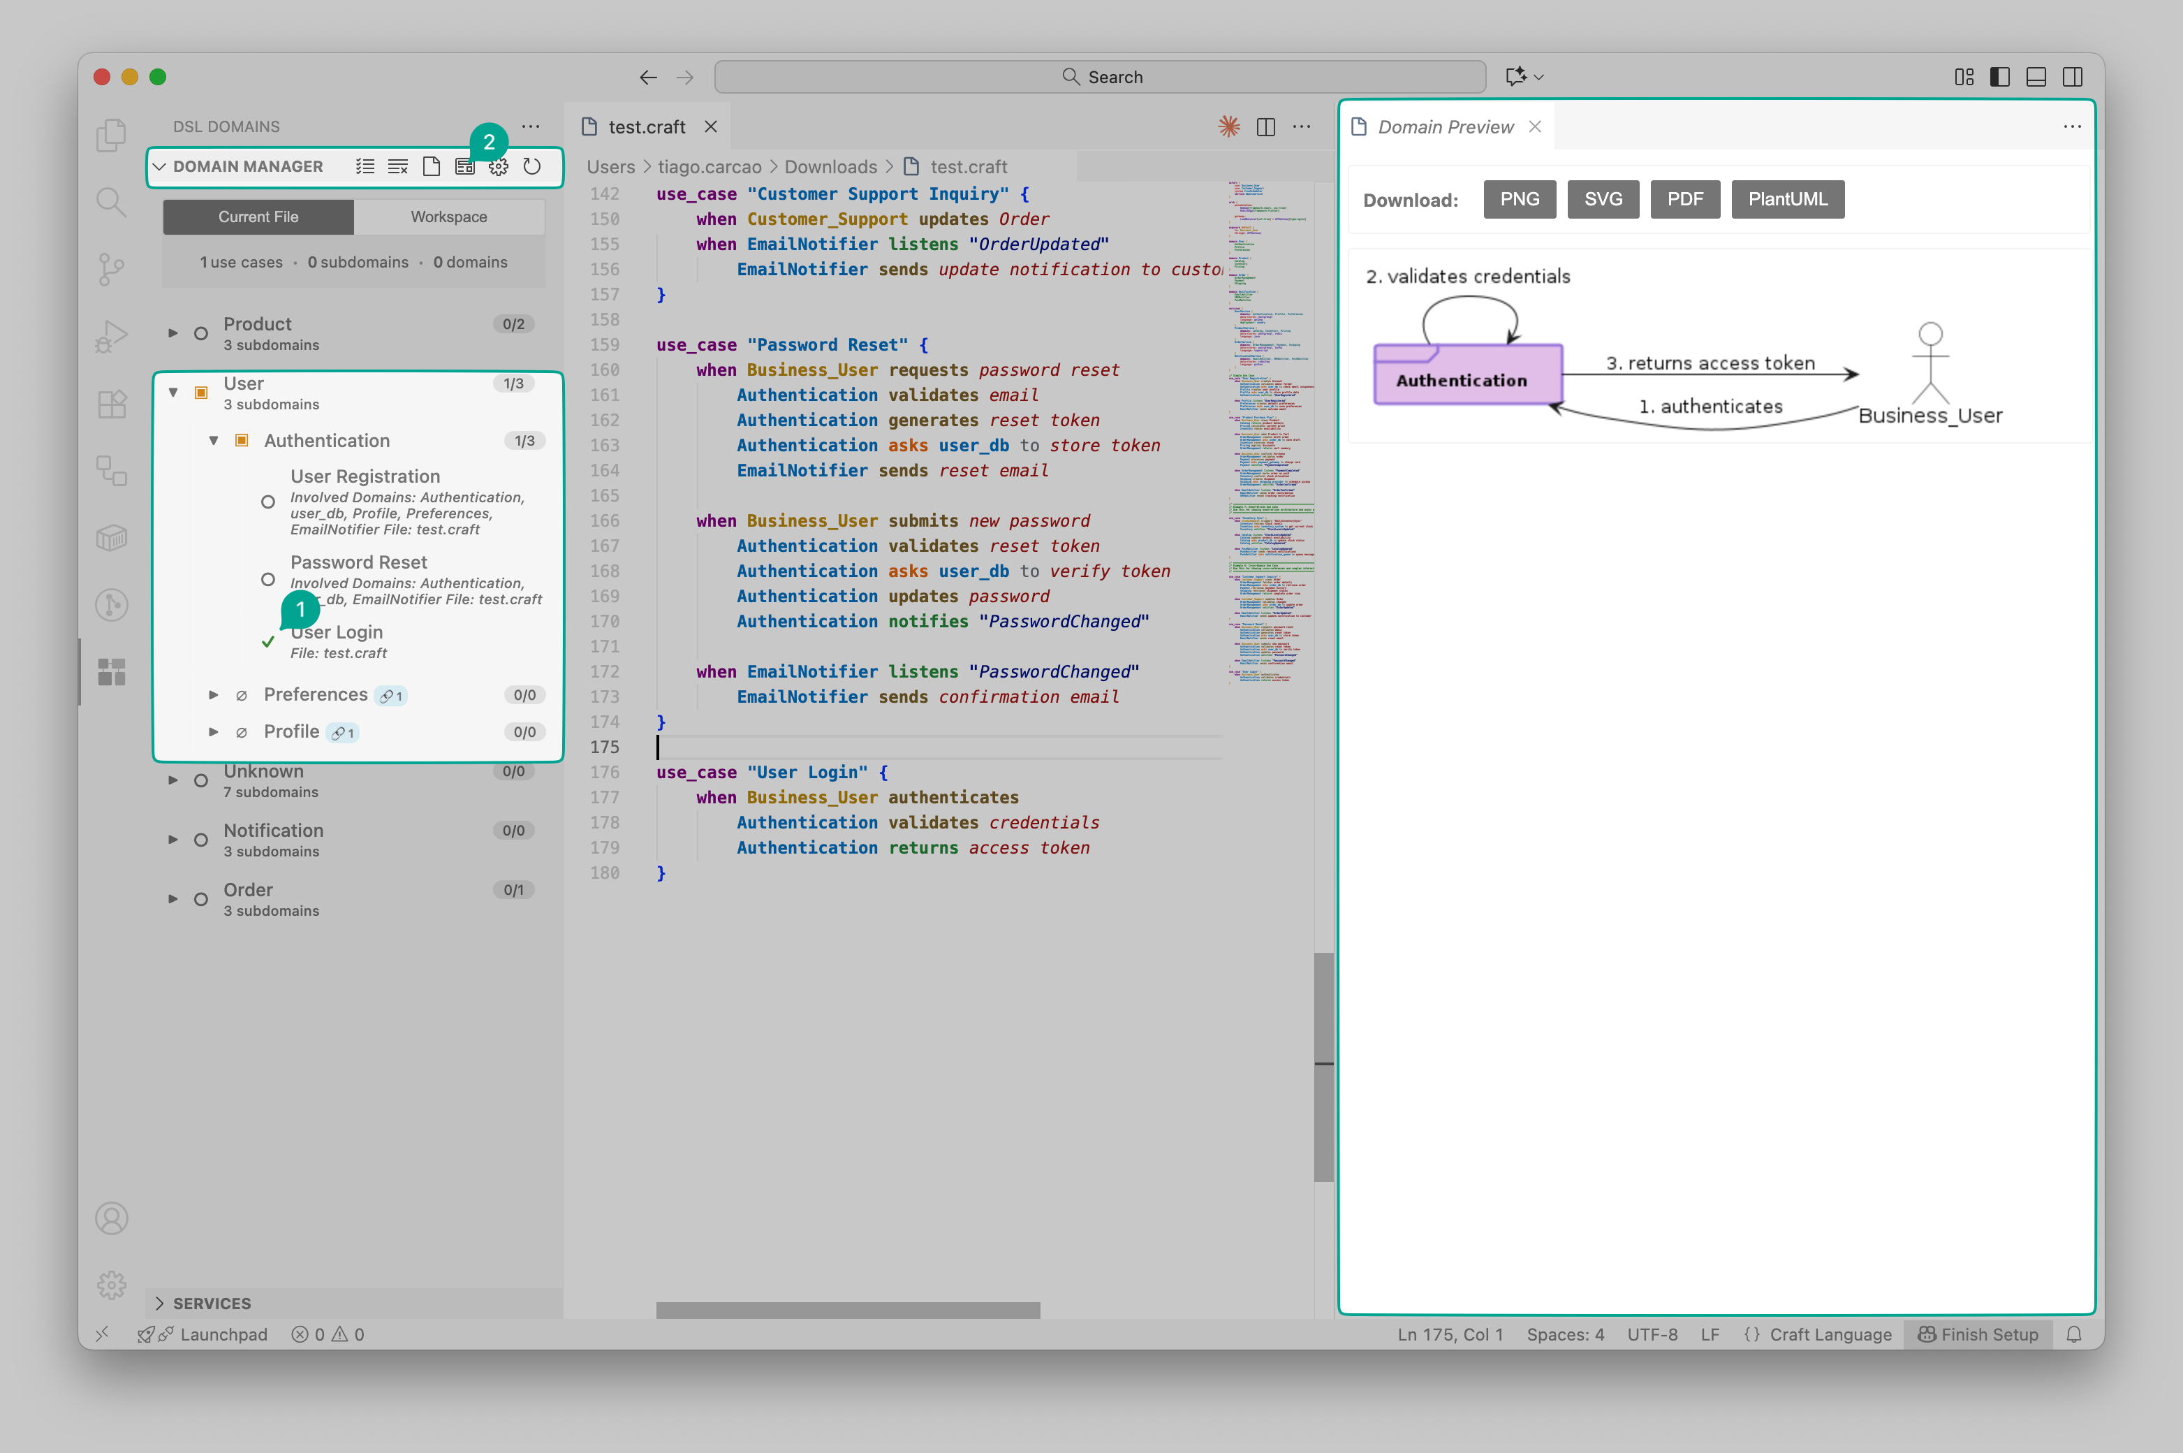Viewport: 2183px width, 1453px height.
Task: Click the orange Claude spark icon in editor toolbar
Action: pyautogui.click(x=1229, y=127)
